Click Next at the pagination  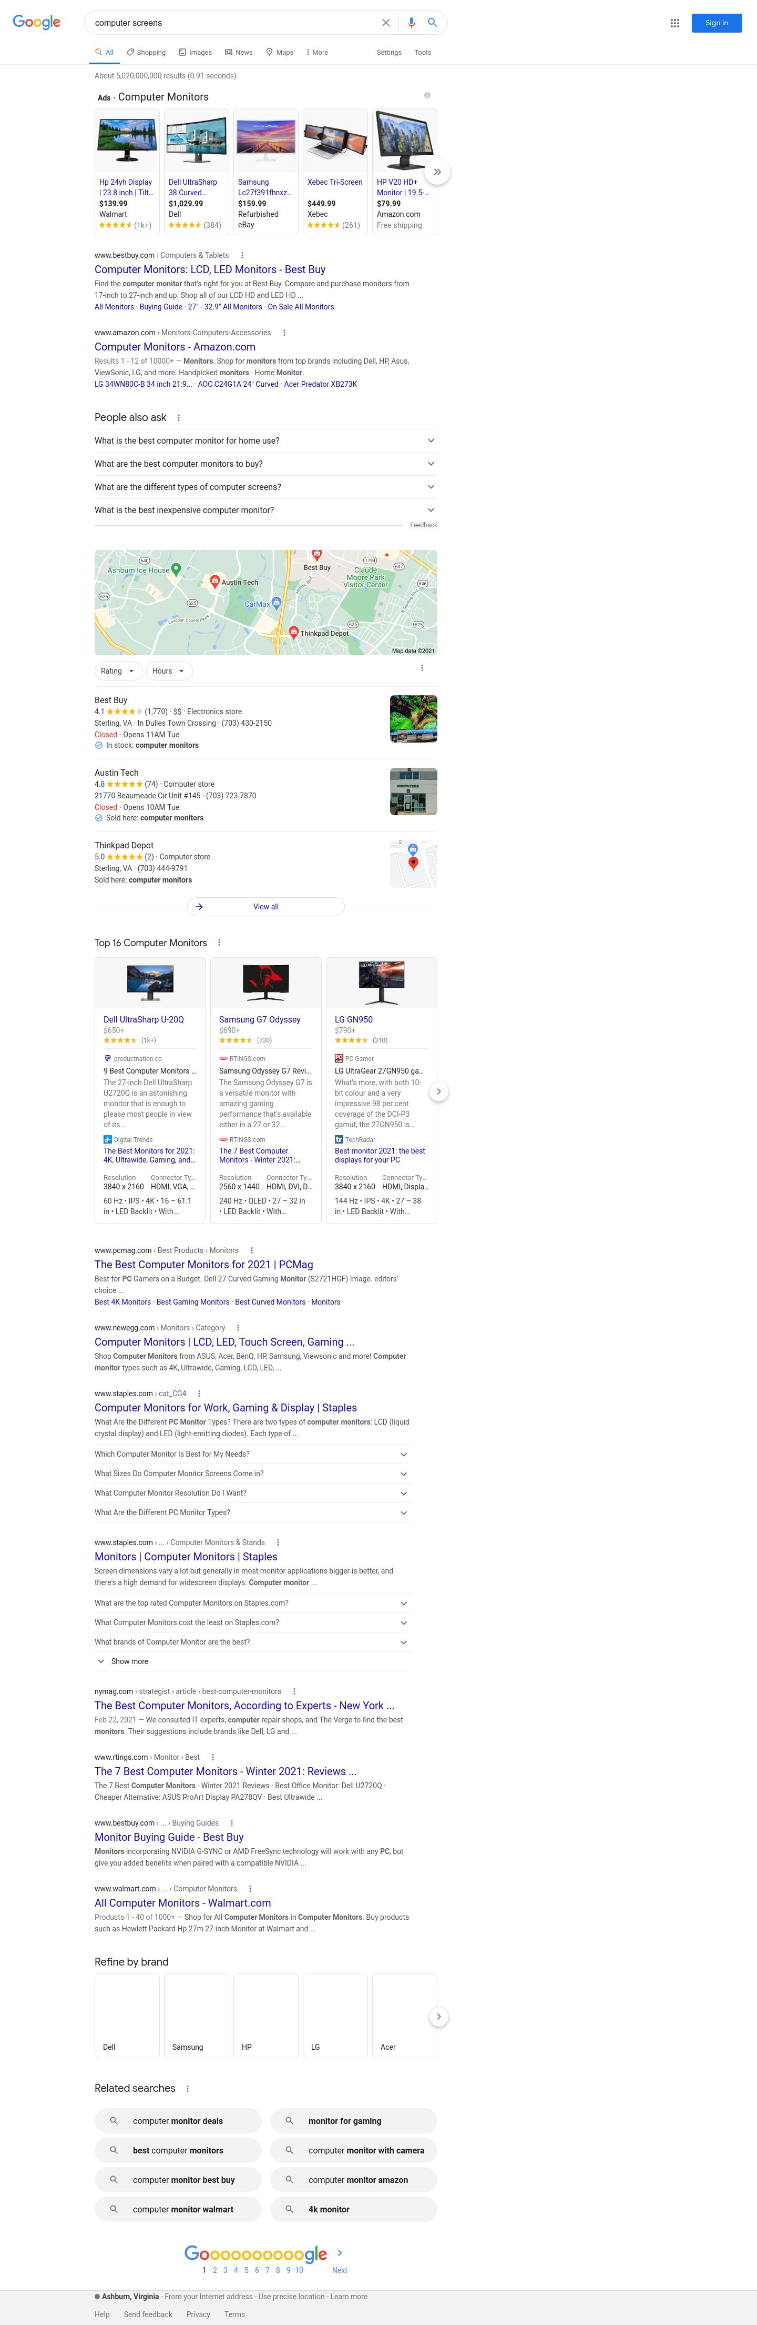click(340, 2269)
